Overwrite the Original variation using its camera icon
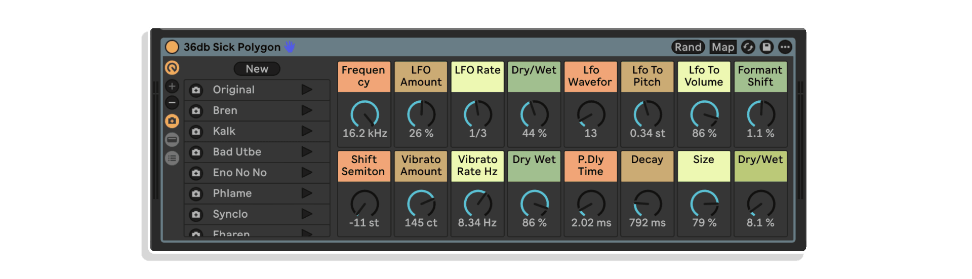This screenshot has height=279, width=972. 196,90
